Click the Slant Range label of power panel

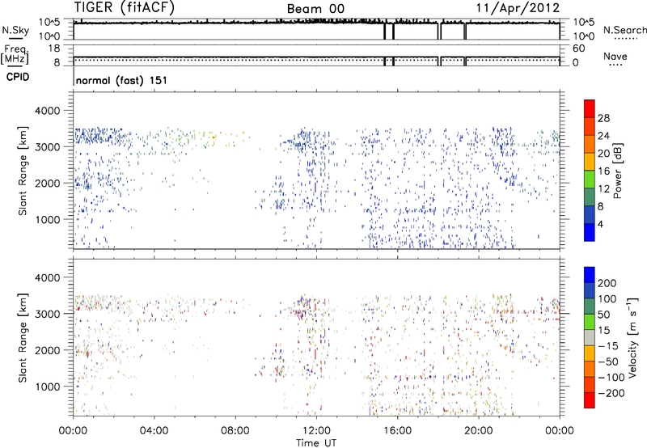tap(23, 171)
